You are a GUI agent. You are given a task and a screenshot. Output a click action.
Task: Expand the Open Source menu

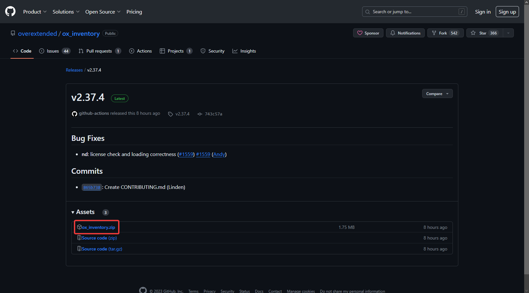[x=103, y=12]
